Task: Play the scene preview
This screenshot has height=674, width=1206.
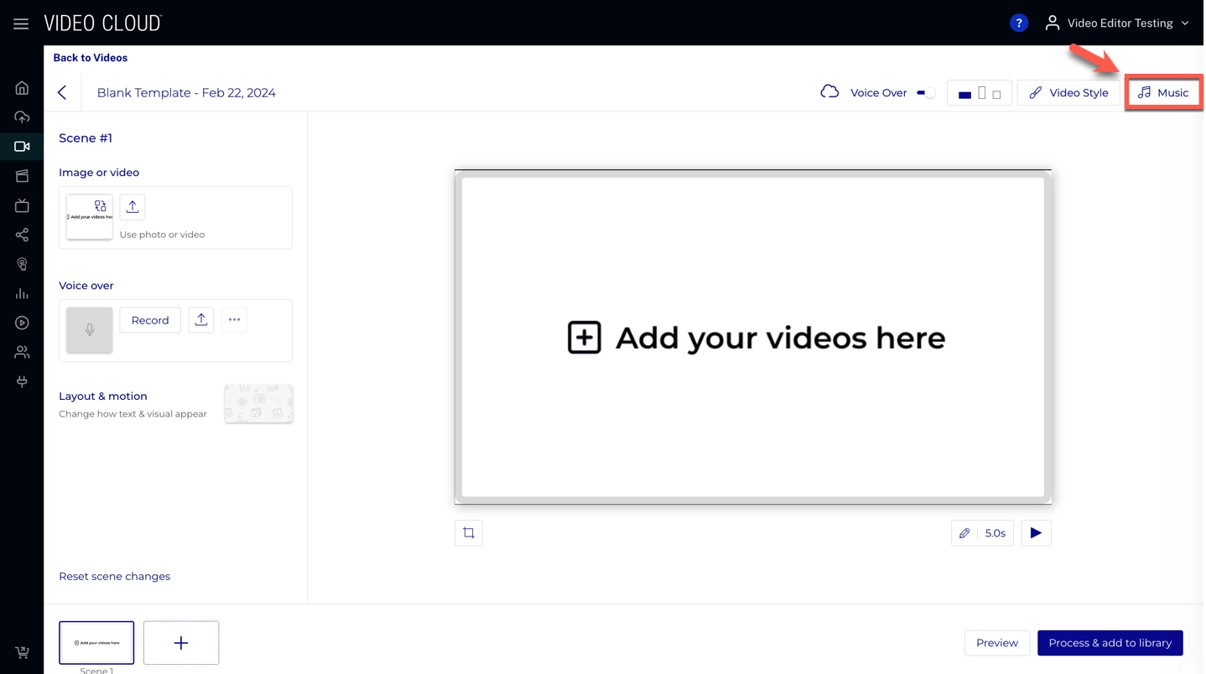Action: [1036, 533]
